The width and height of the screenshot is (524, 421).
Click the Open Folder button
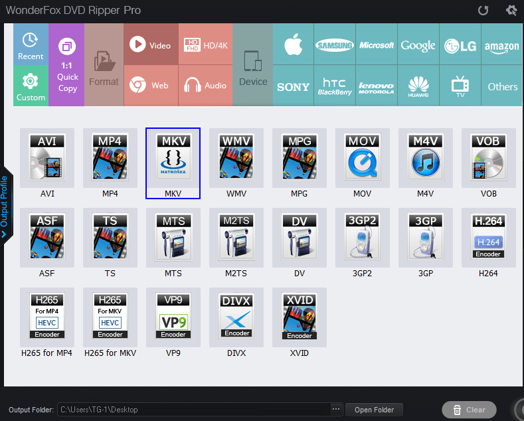(x=374, y=410)
